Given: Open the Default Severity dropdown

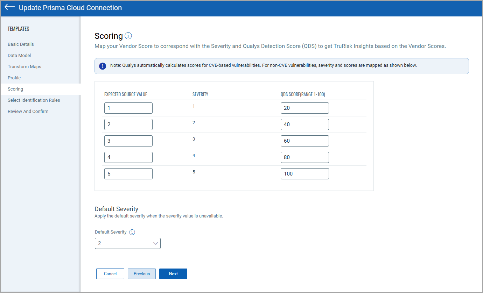Looking at the screenshot, I should pyautogui.click(x=128, y=243).
